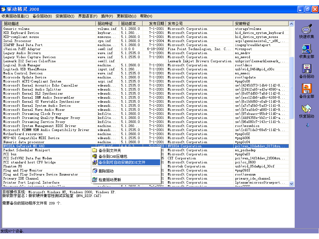Select Microsoft ACPI-Compliant System row
319x239 pixels.
click(x=145, y=82)
